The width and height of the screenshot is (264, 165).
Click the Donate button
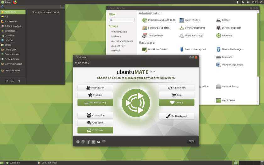coord(176,102)
